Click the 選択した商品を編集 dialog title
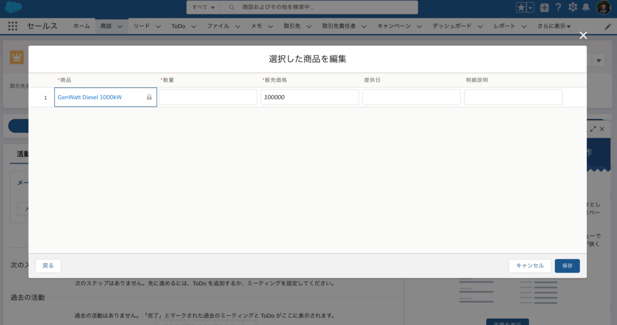 (308, 59)
